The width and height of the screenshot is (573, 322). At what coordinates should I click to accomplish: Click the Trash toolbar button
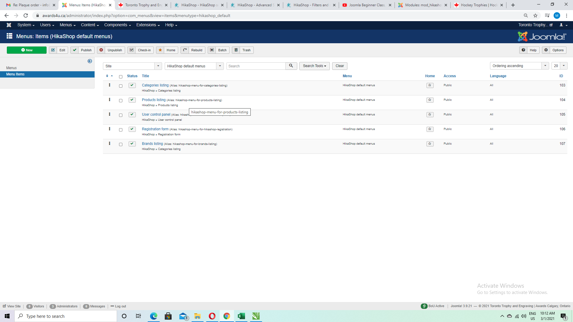(243, 50)
